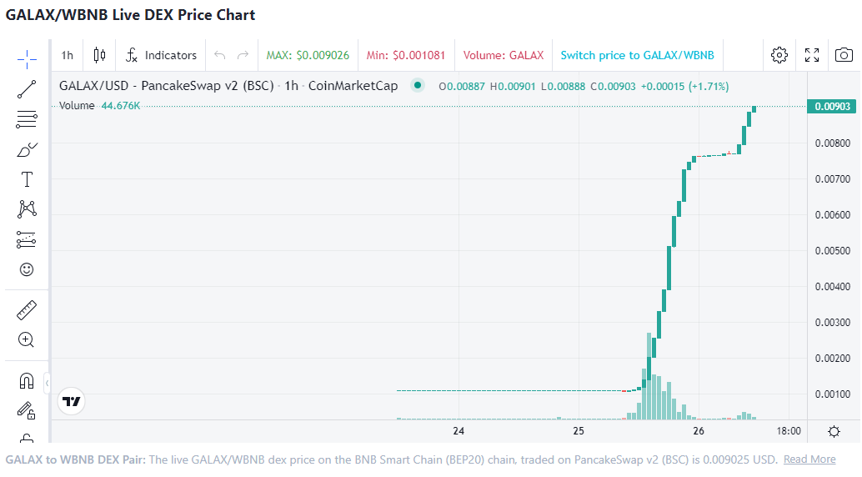Viewport: 862px width, 477px height.
Task: Open the Fibonacci retracement tool
Action: (27, 119)
